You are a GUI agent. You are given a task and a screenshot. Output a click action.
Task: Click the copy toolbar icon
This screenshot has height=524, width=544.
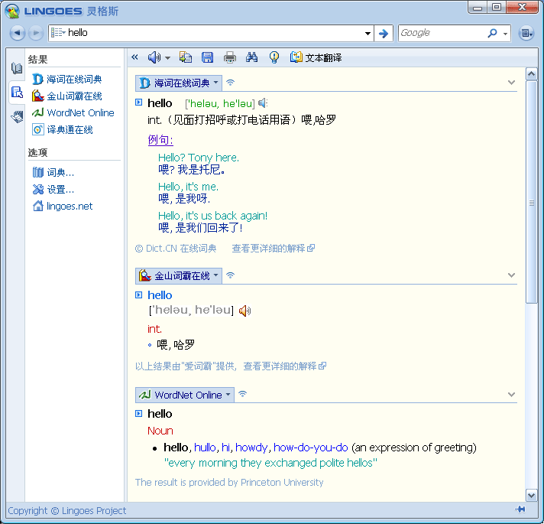click(186, 57)
